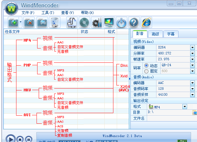Image resolution: width=197 pixels, height=142 pixels.
Task: Open the 文件(F) menu
Action: (x=28, y=13)
